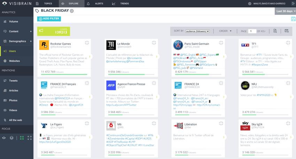Open the Black Friday topic settings gear

pyautogui.click(x=72, y=11)
